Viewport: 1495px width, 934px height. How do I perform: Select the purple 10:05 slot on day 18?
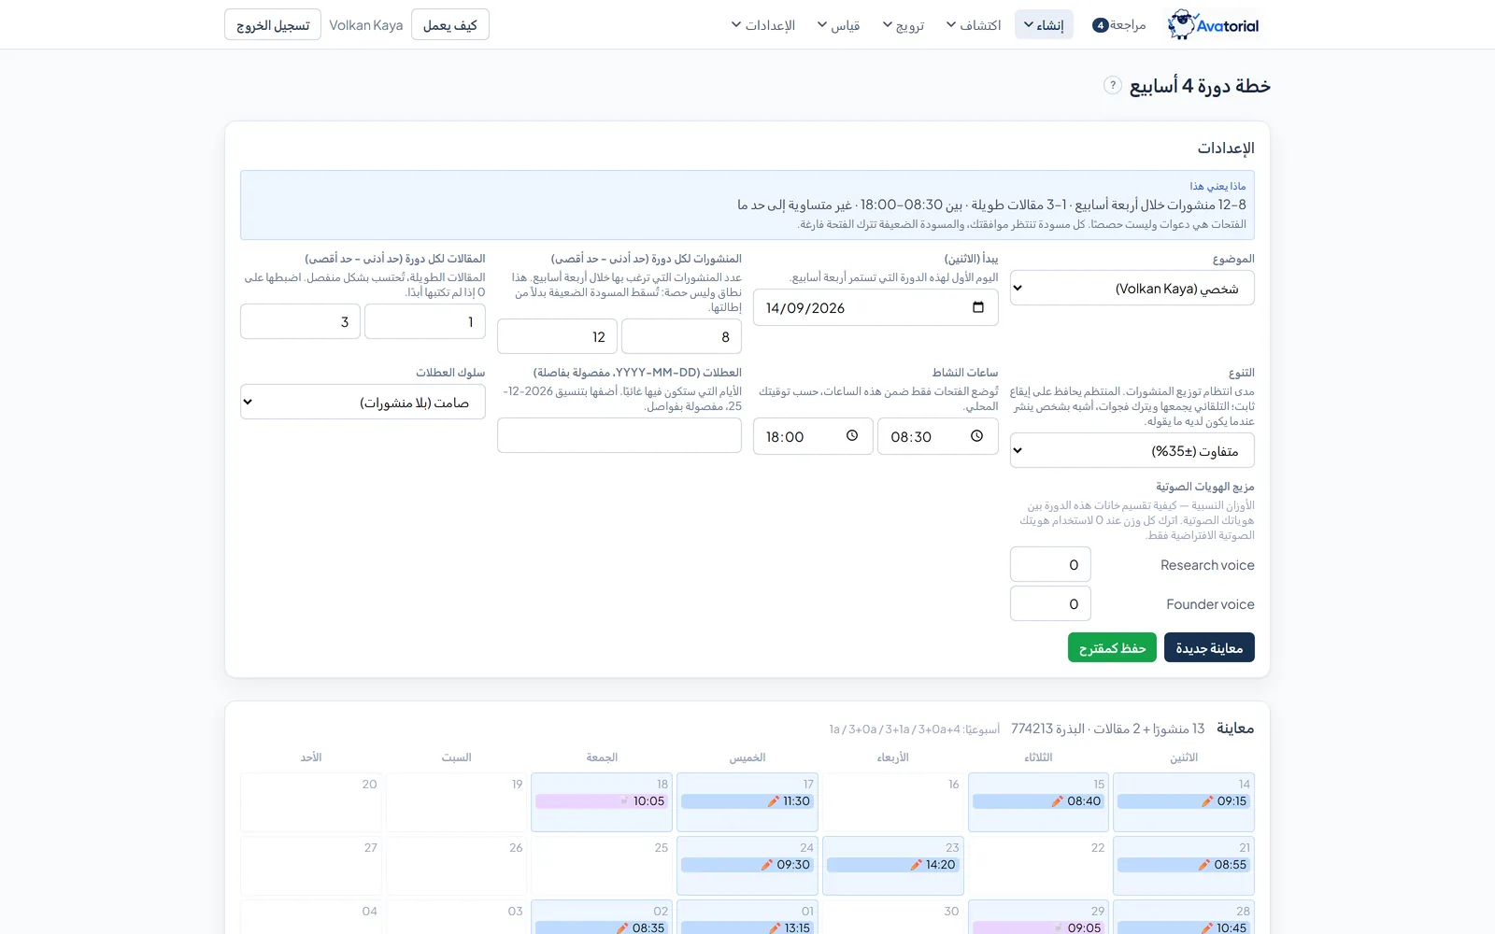coord(602,801)
